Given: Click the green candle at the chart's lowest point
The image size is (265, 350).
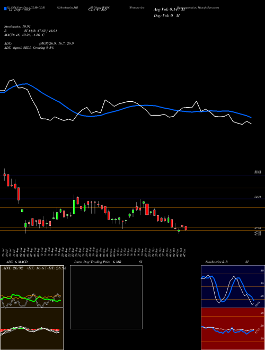Looking at the screenshot, I should pyautogui.click(x=179, y=231).
